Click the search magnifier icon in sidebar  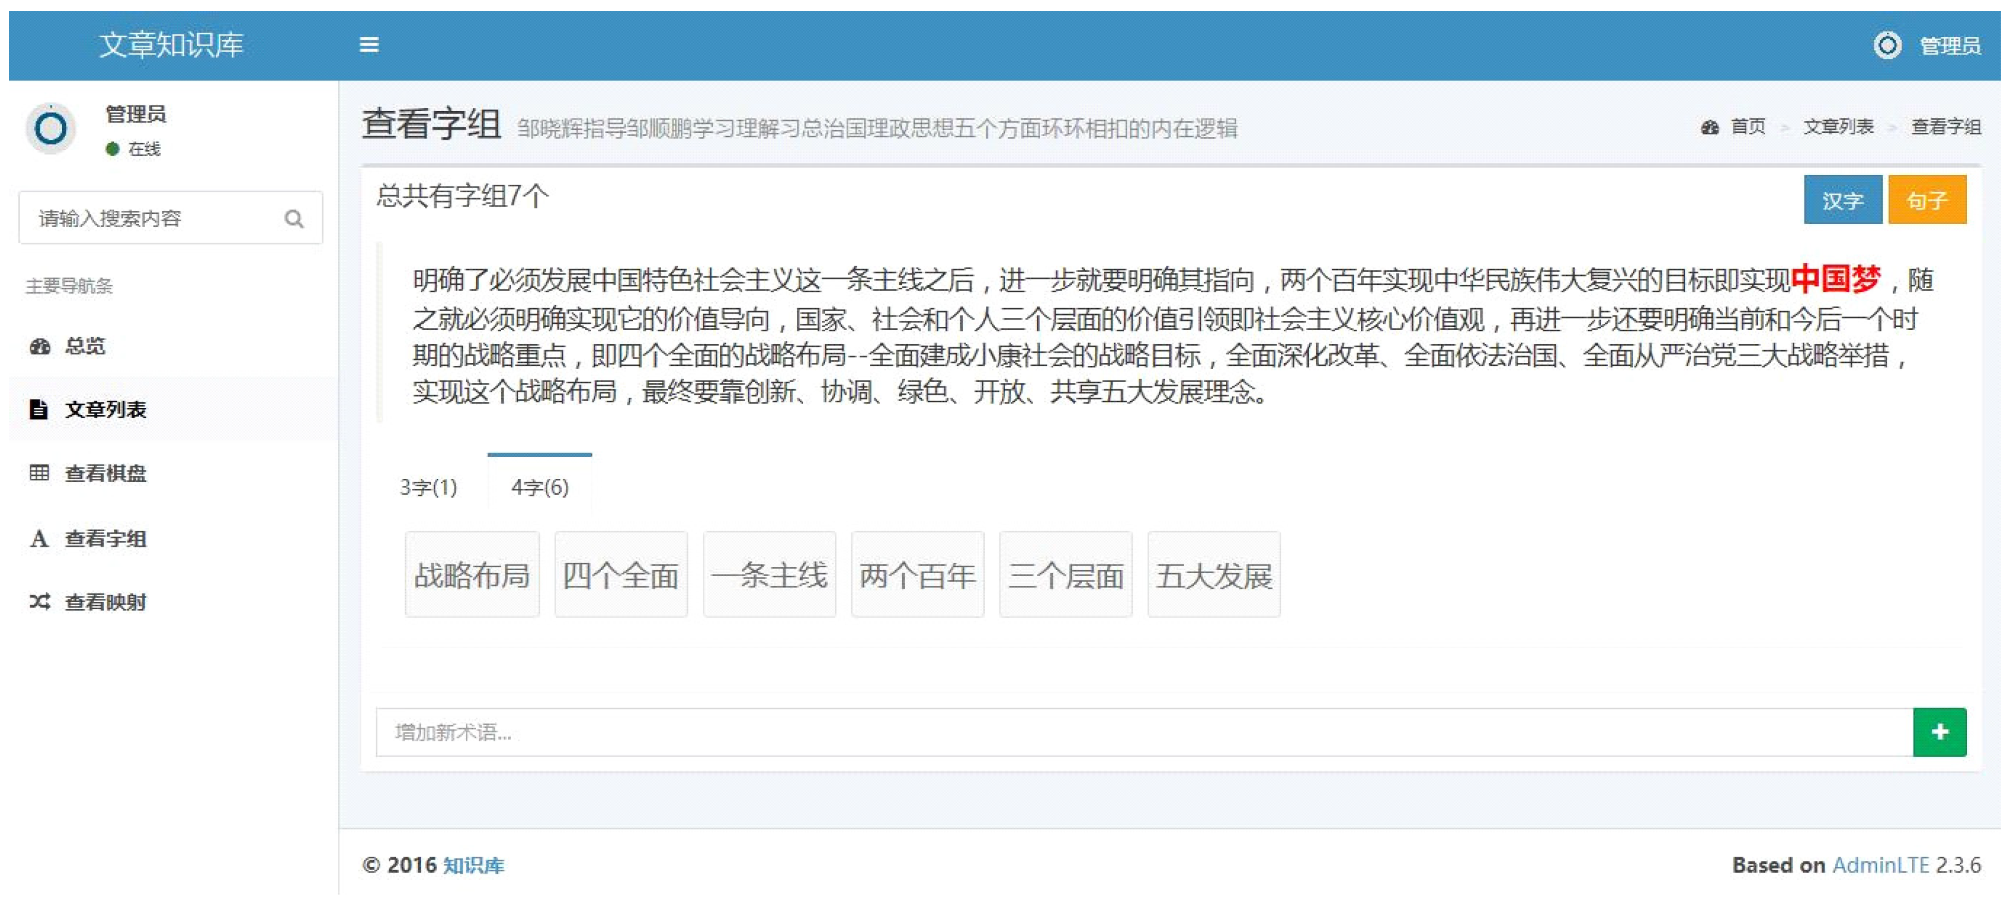coord(294,219)
